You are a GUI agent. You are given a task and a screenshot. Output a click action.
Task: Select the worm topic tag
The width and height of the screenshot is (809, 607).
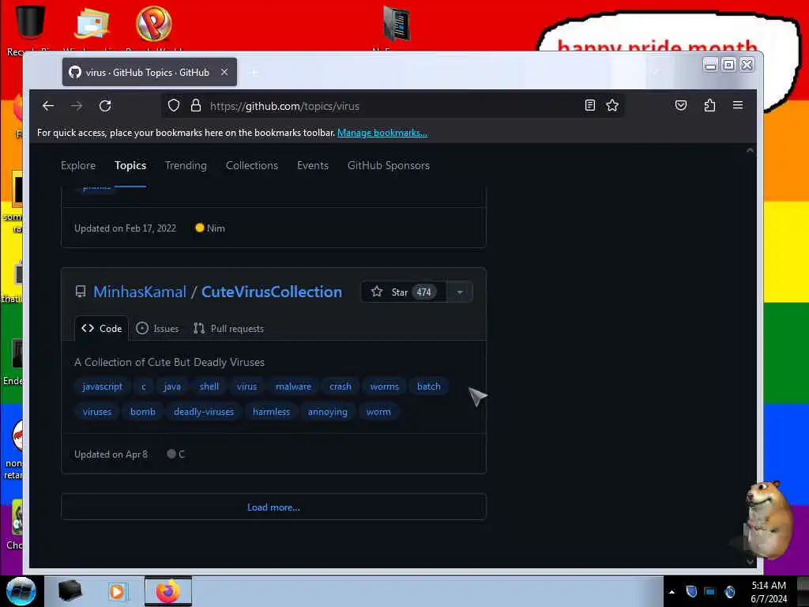tap(378, 412)
